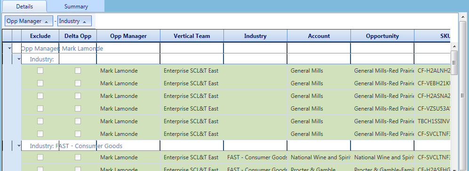Select General Mills-Red Prairie opportunity in TBCH1SSINV row
469x171 pixels.
(x=382, y=121)
